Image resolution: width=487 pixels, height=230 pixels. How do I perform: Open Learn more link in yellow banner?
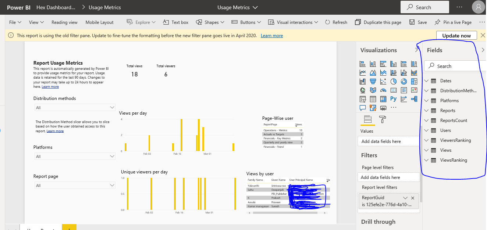272,36
